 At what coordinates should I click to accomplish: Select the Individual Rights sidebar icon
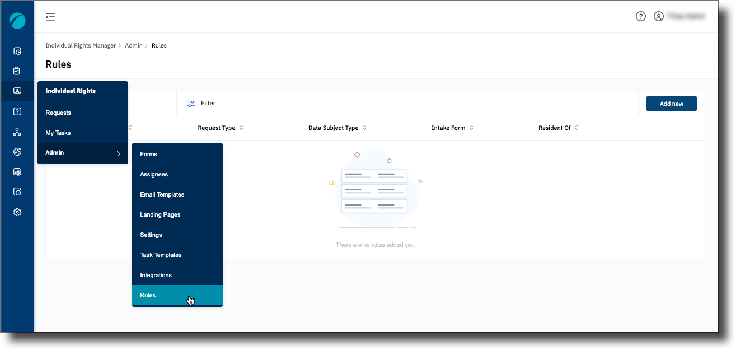(17, 91)
